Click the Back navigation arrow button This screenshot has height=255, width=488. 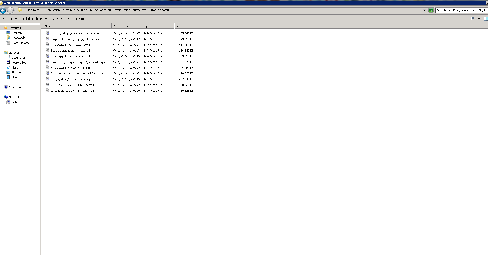tap(3, 10)
